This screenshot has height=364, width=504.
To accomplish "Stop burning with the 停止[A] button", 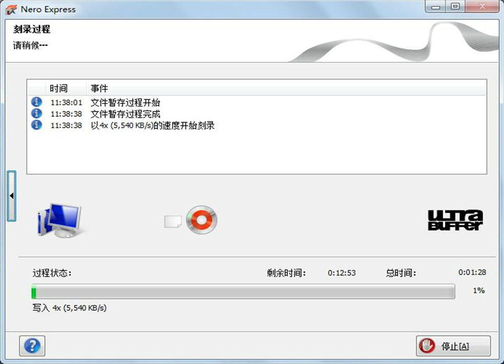I will click(x=453, y=346).
